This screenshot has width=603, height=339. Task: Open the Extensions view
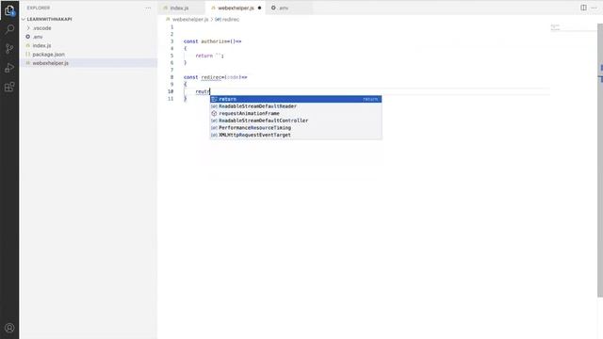click(x=9, y=87)
